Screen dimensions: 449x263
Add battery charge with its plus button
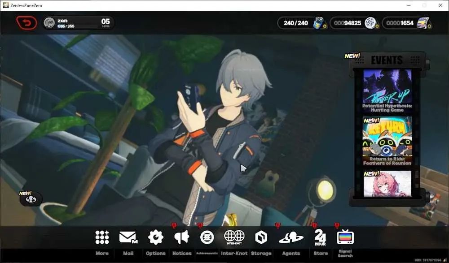(325, 26)
